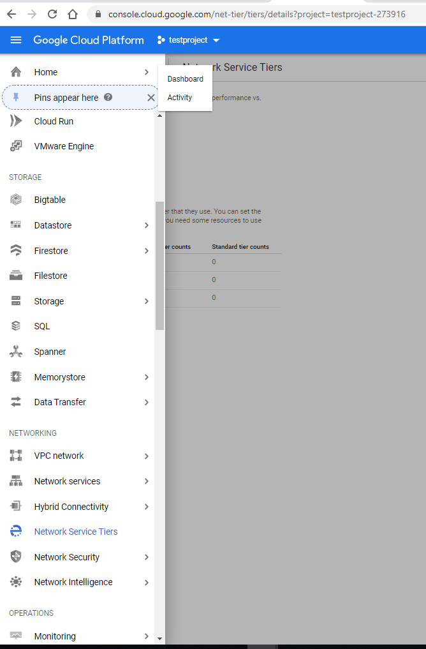Screen dimensions: 426x649
Task: Dismiss the Pins appear here hint
Action: (x=151, y=98)
